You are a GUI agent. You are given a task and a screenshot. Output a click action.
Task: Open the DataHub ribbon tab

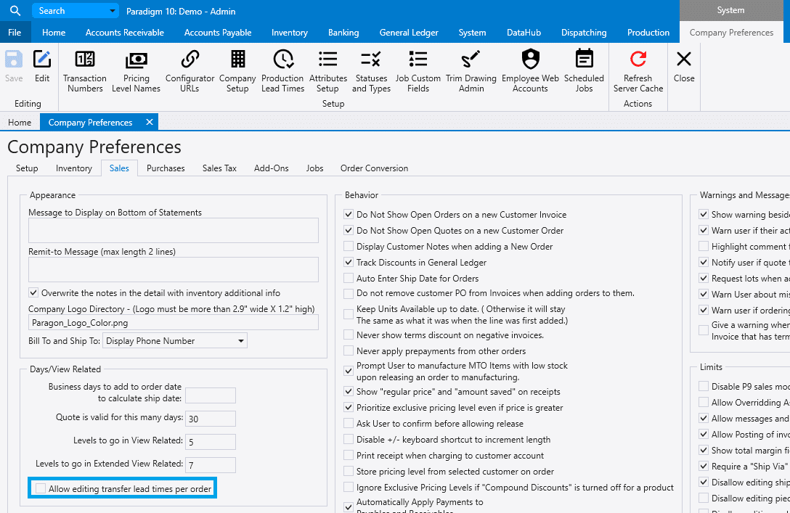pyautogui.click(x=524, y=32)
